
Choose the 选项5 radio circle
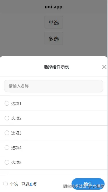coord(7,162)
